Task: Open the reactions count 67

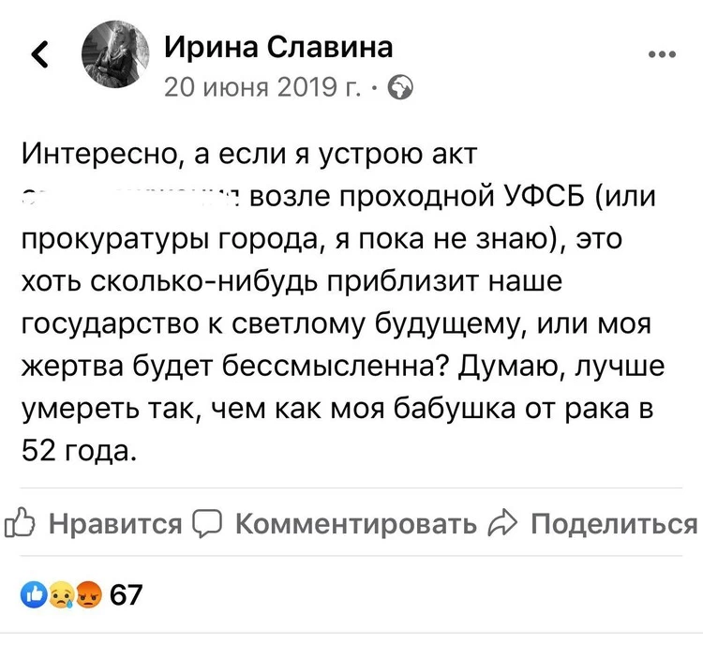Action: click(x=126, y=595)
